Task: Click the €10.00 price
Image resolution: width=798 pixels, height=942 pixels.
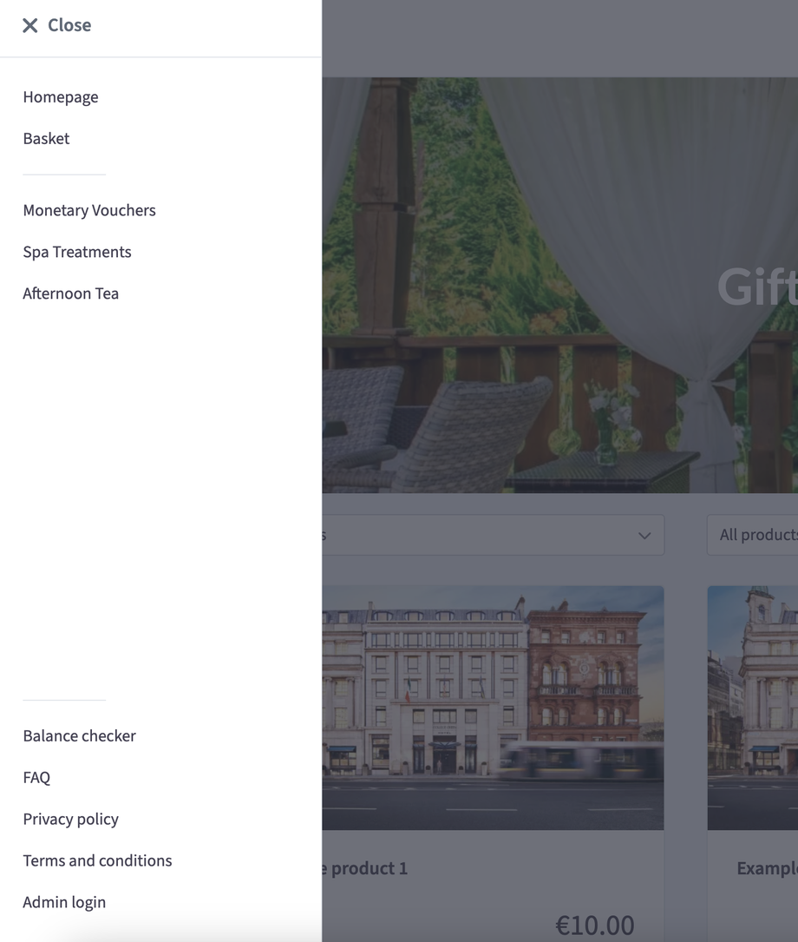Action: (x=595, y=926)
